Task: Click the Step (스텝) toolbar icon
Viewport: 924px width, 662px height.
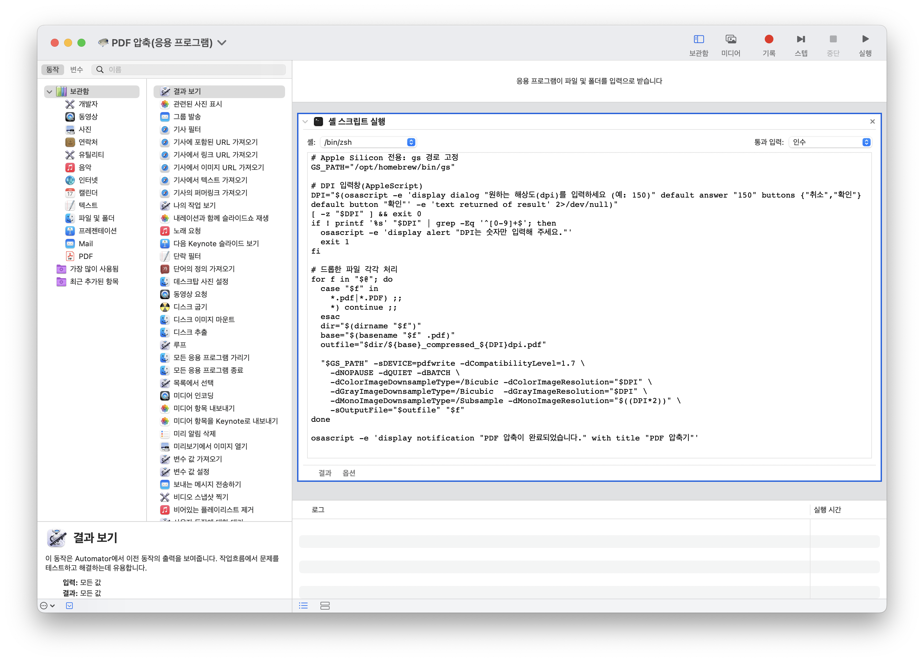Action: [800, 39]
